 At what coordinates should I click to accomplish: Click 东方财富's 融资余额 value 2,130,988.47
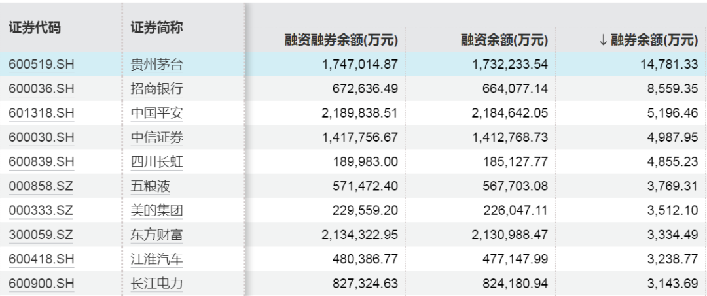click(510, 235)
